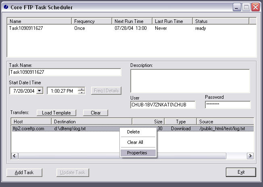Viewport: 263px width, 187px height.
Task: Click the Core FTP title bar icon
Action: 5,7
